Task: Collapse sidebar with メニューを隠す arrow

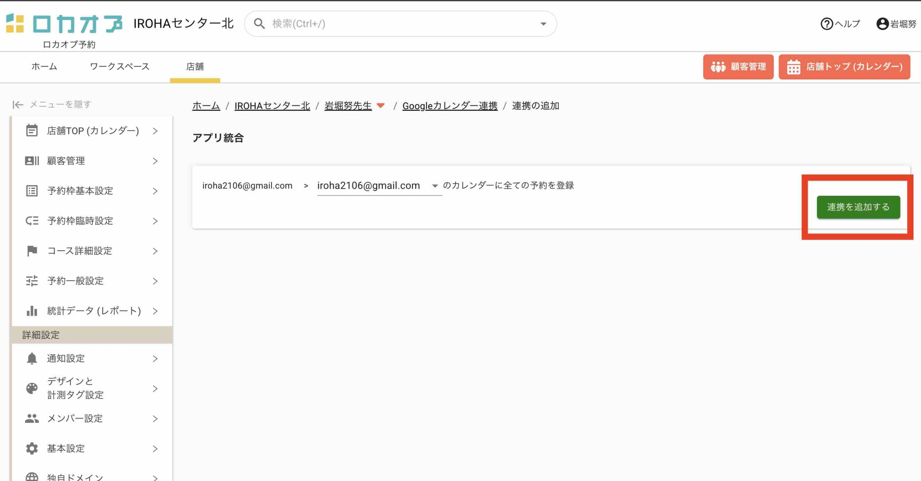Action: (18, 105)
